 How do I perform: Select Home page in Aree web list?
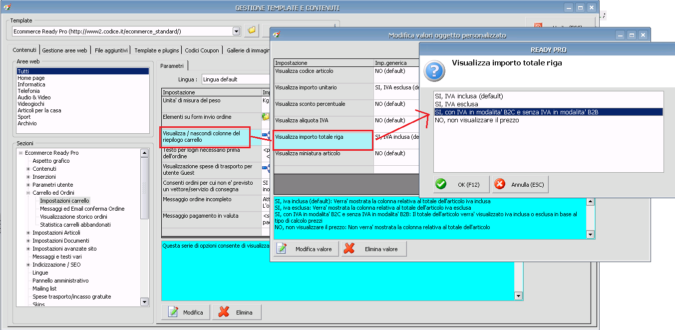tap(83, 78)
